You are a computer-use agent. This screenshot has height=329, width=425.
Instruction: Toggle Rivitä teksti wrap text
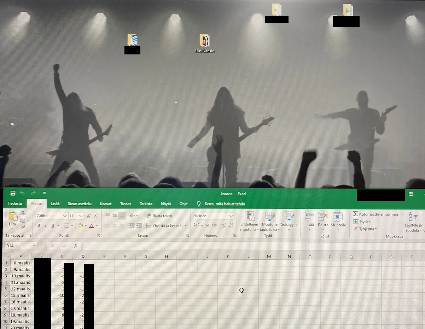pyautogui.click(x=159, y=216)
